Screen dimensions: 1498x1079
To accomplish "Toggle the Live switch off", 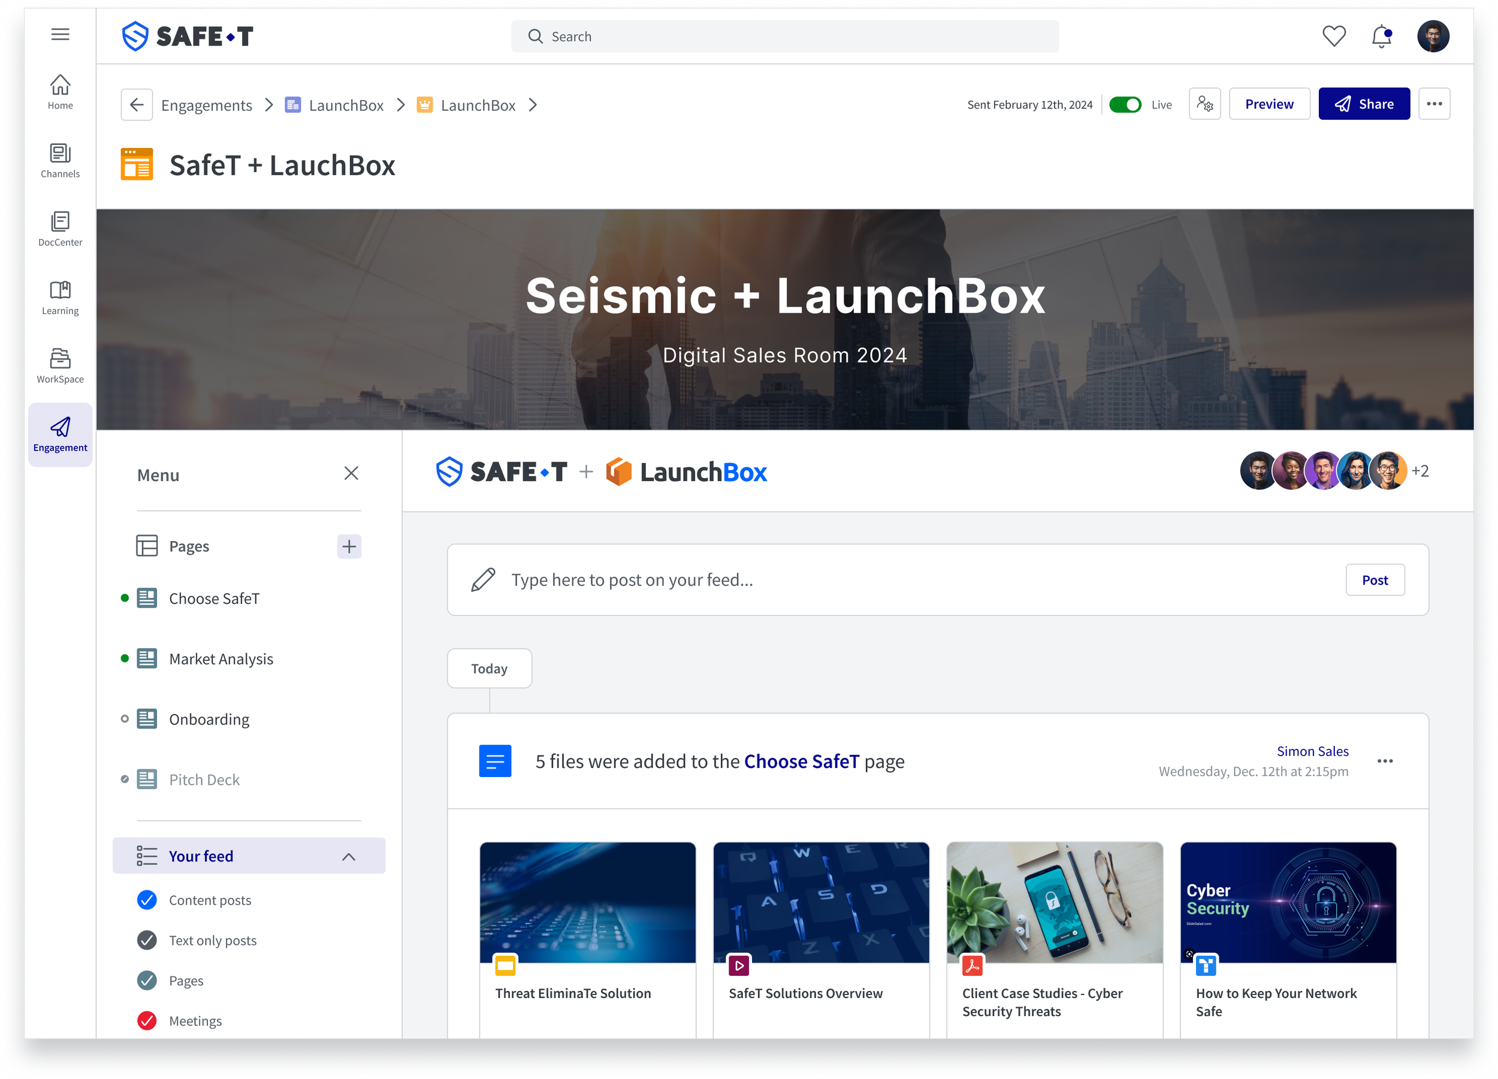I will 1124,104.
